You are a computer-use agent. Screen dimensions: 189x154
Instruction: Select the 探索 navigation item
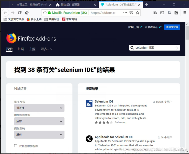9,49
